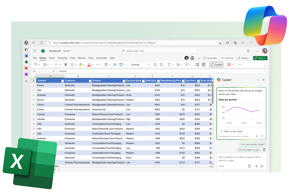Click thumbs up on Copilot response
The width and height of the screenshot is (292, 193).
(x=257, y=136)
